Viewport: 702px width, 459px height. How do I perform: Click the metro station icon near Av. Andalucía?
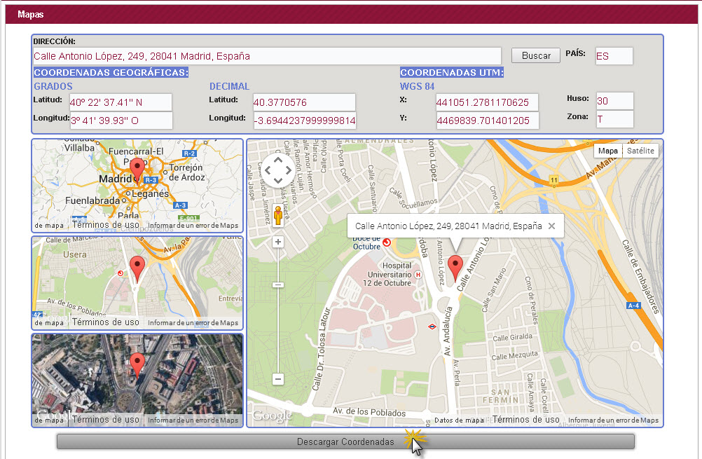[432, 327]
